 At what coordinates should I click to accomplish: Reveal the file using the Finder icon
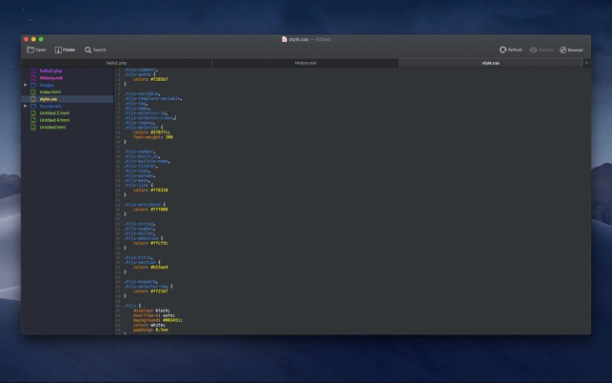[x=58, y=50]
